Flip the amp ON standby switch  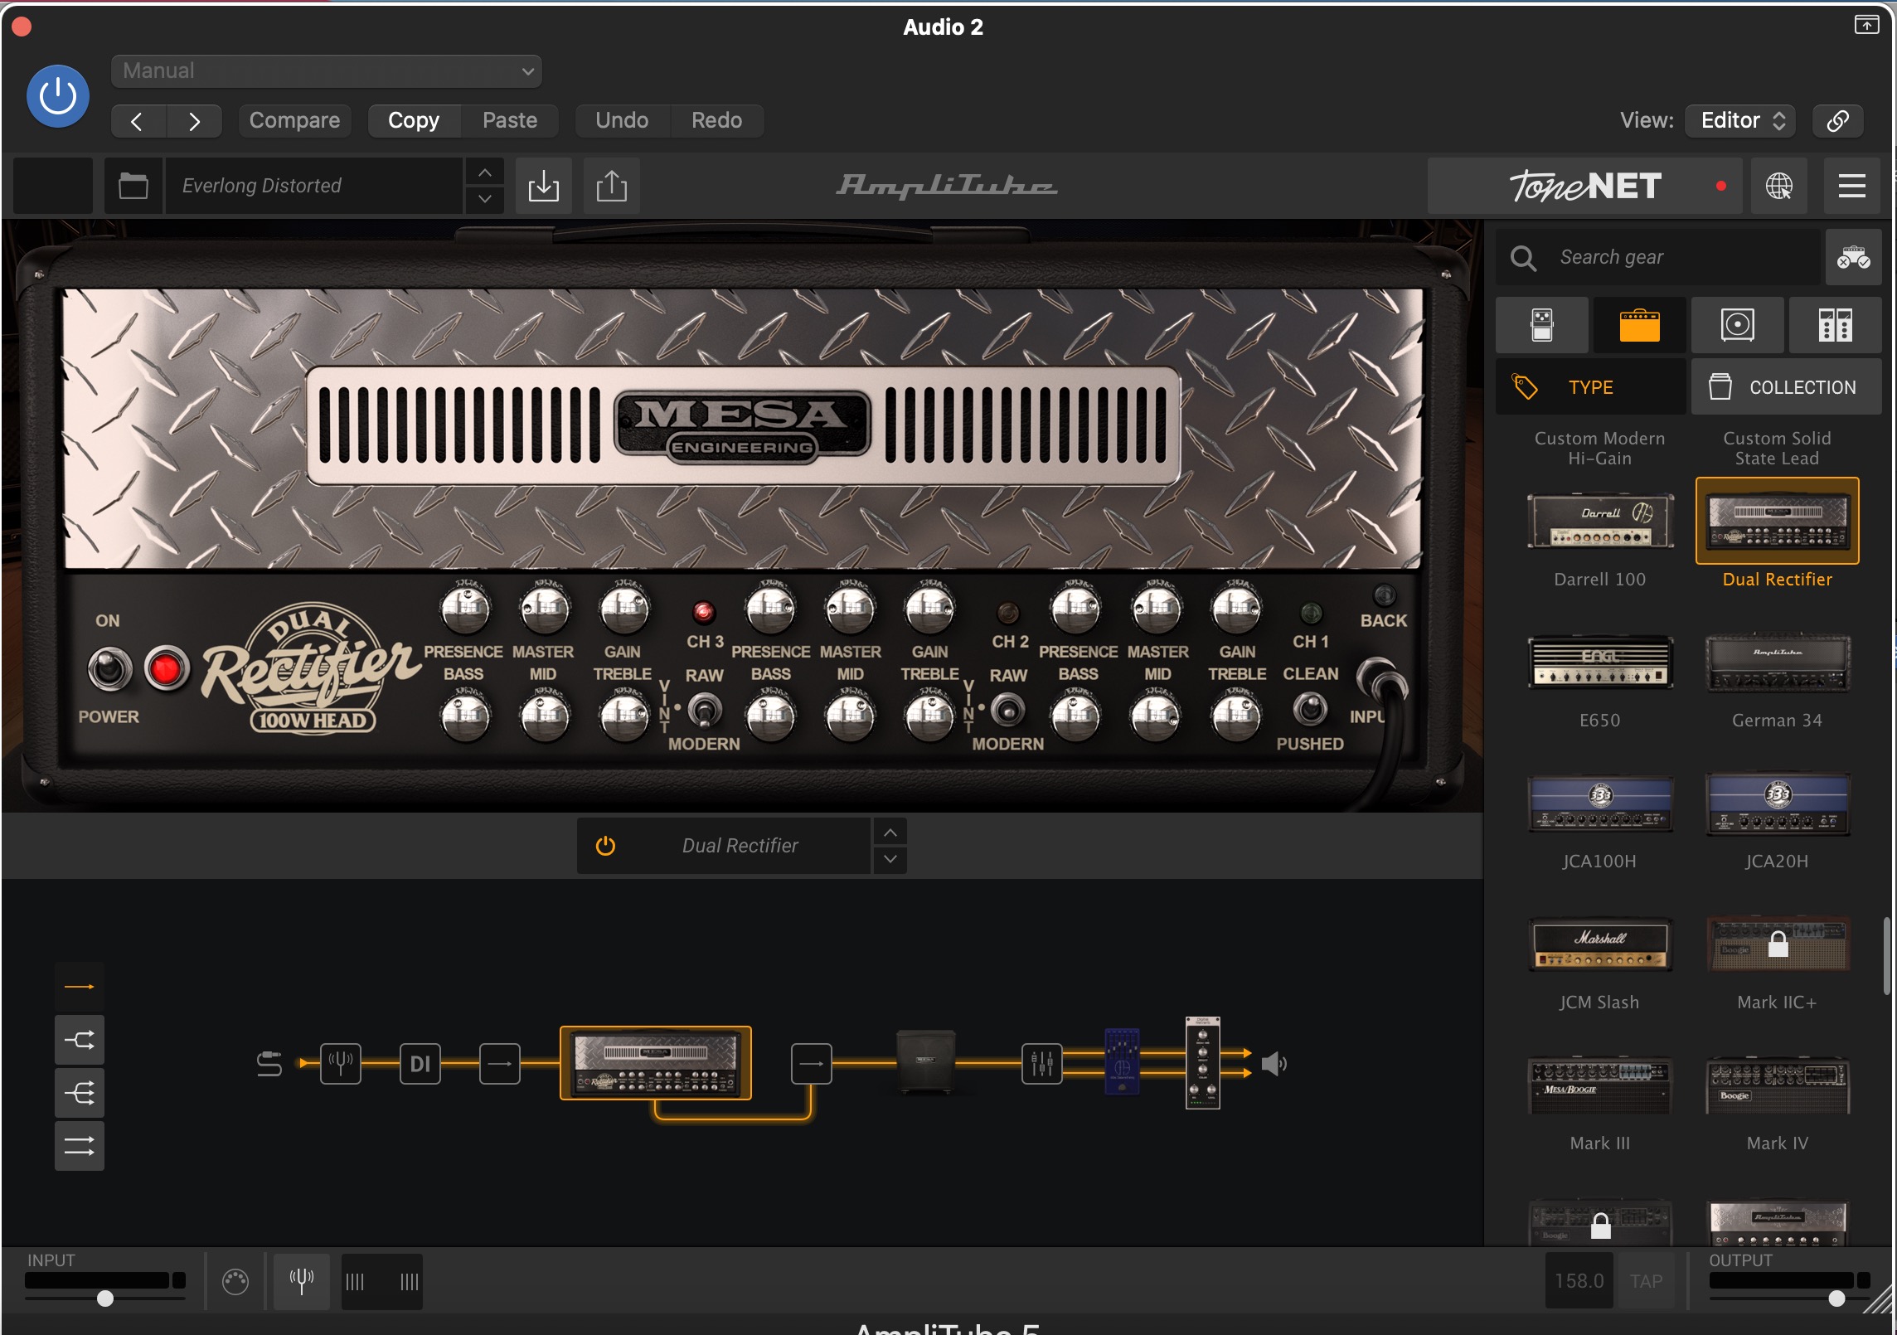coord(109,669)
